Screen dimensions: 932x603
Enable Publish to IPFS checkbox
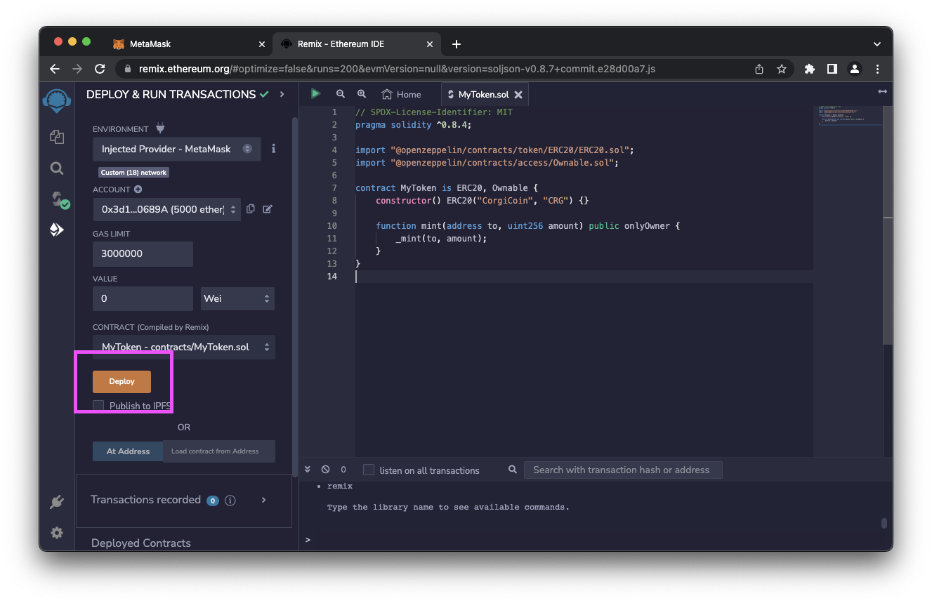coord(98,406)
